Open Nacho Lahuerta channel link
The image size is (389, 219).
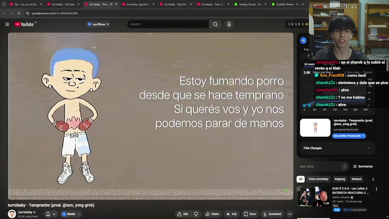tap(341, 197)
